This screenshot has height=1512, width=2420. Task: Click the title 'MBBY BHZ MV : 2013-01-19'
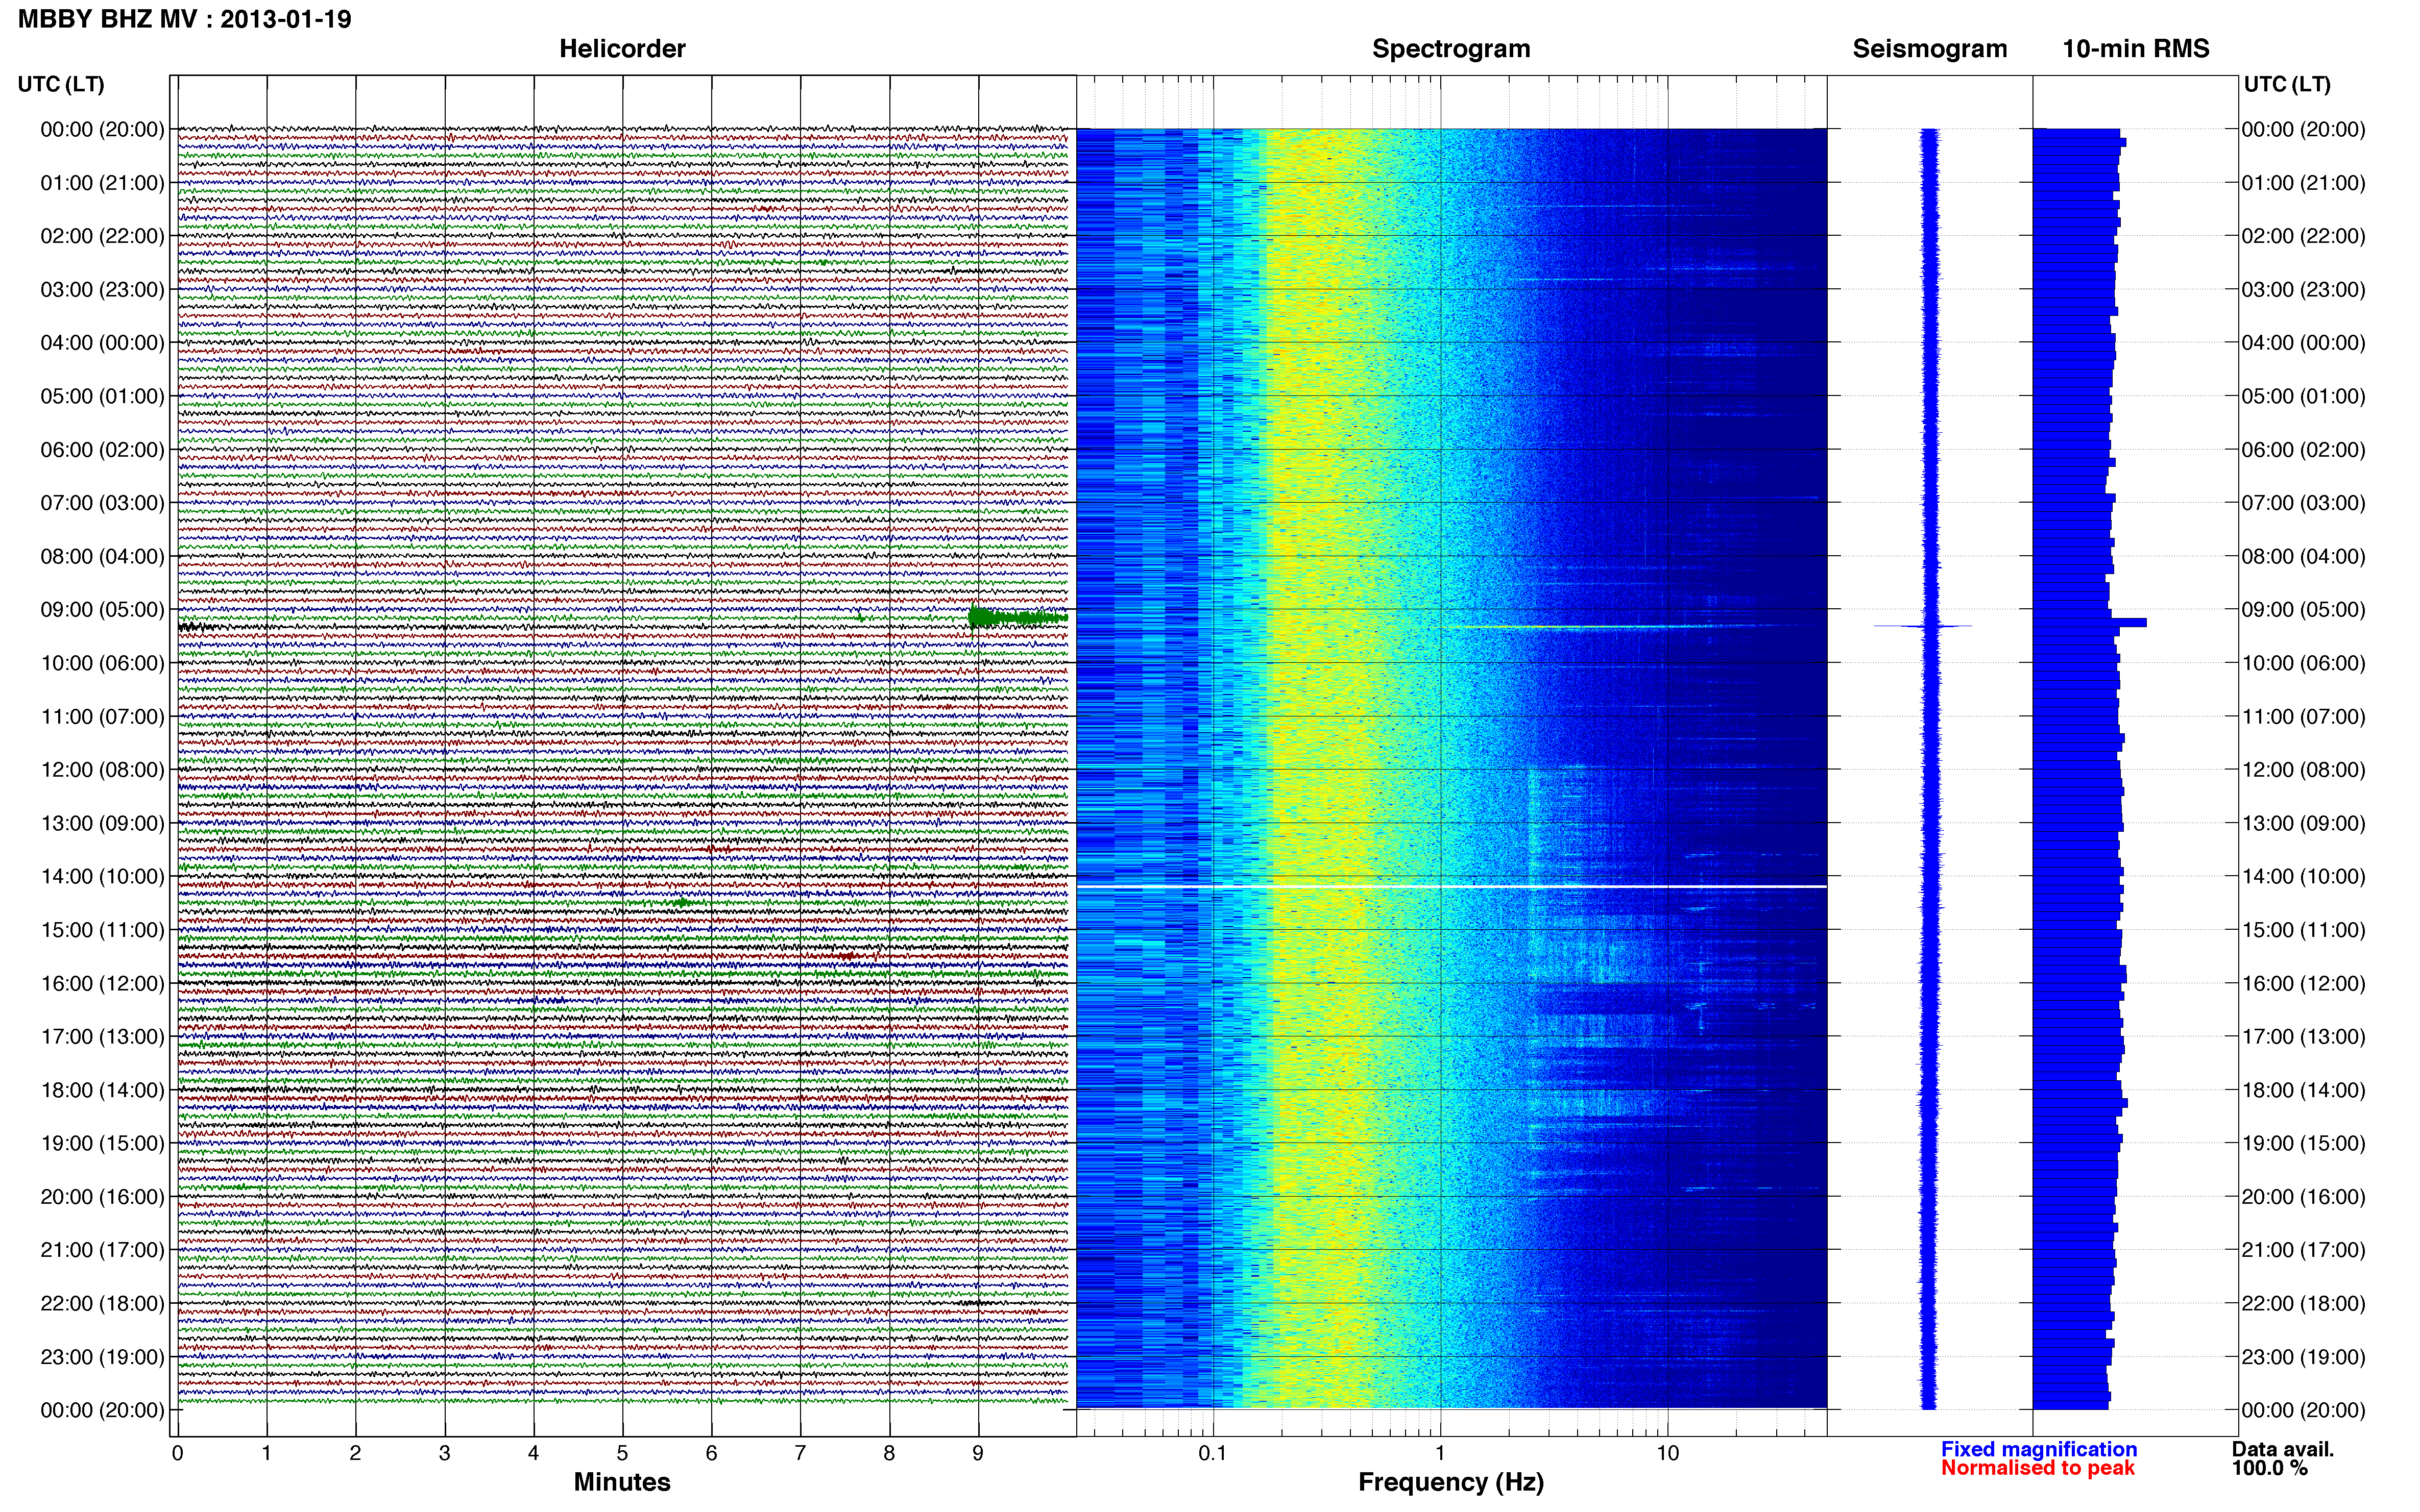[185, 19]
